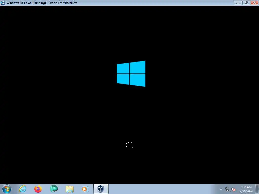The width and height of the screenshot is (259, 194).
Task: Close the Windows 10 To Go VM window
Action: 254,3
